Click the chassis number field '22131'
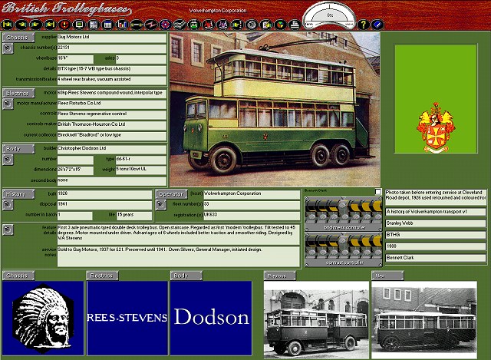Image resolution: width=491 pixels, height=360 pixels. [112, 48]
